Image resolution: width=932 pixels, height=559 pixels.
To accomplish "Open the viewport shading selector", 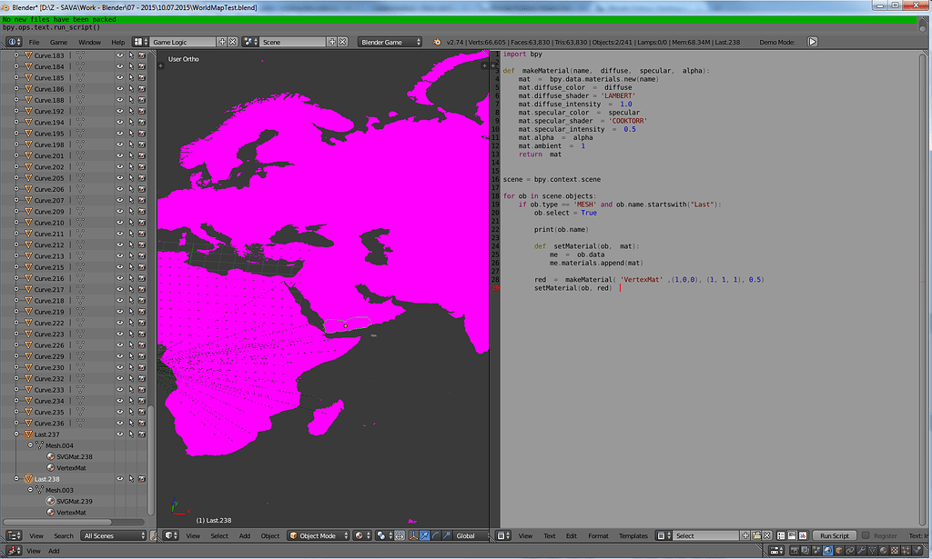I will [x=361, y=536].
